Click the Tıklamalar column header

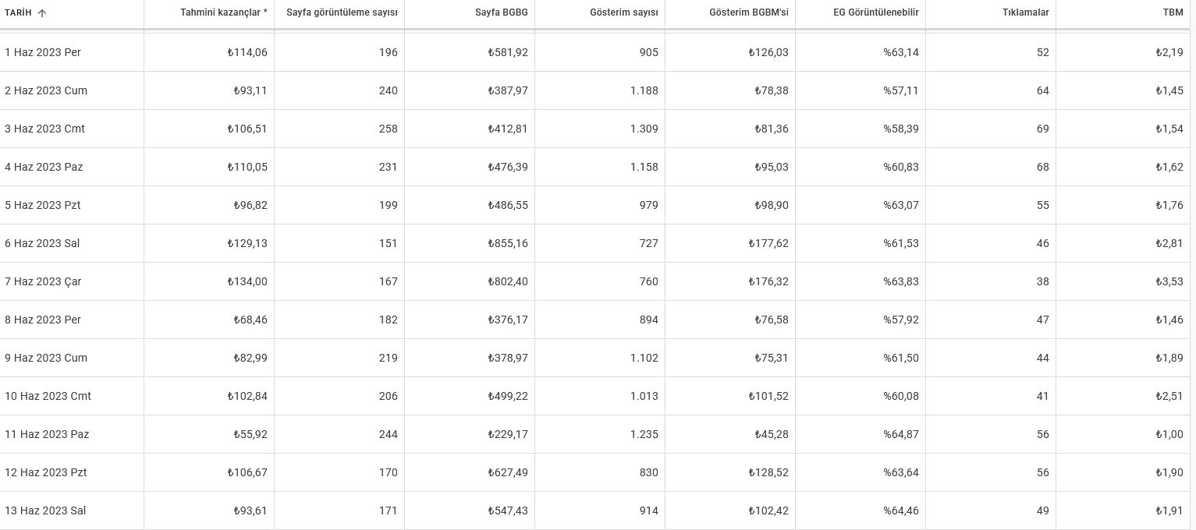point(1026,12)
